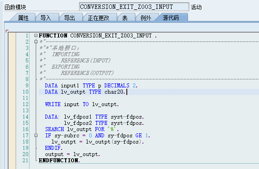259x169 pixels.
Task: Click the SEARCH keyword on line 16
Action: point(54,129)
